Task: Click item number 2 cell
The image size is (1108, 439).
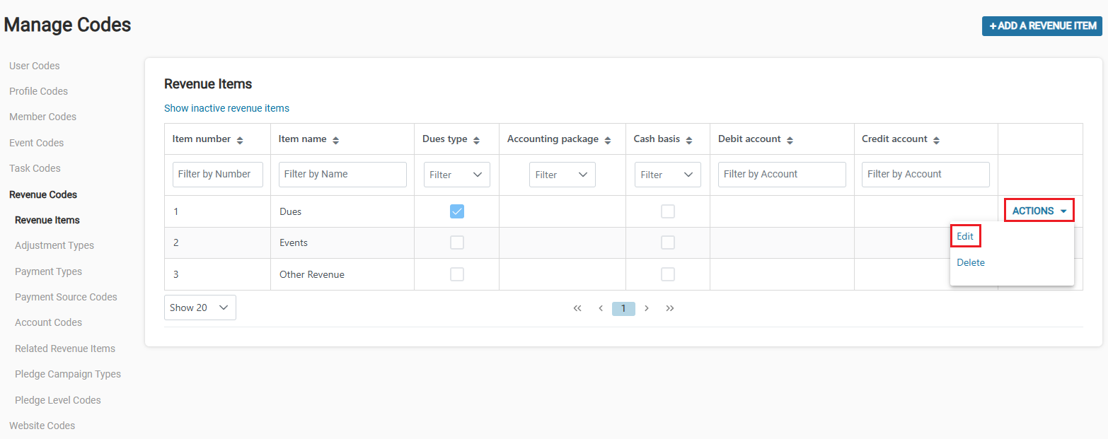Action: tap(217, 242)
